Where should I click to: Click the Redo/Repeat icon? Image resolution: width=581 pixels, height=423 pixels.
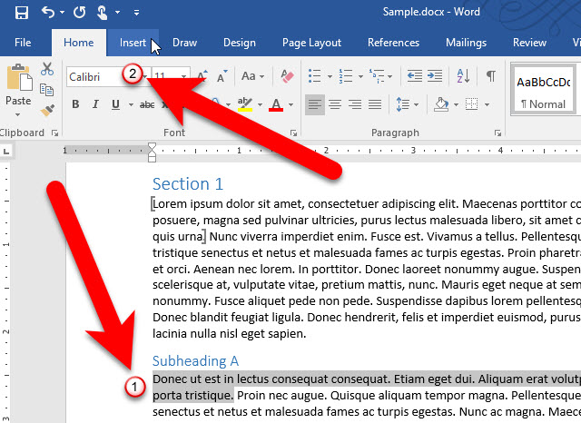pos(79,12)
